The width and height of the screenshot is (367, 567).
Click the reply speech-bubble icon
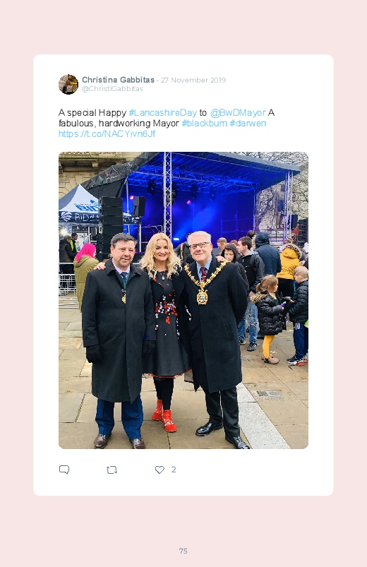point(64,470)
